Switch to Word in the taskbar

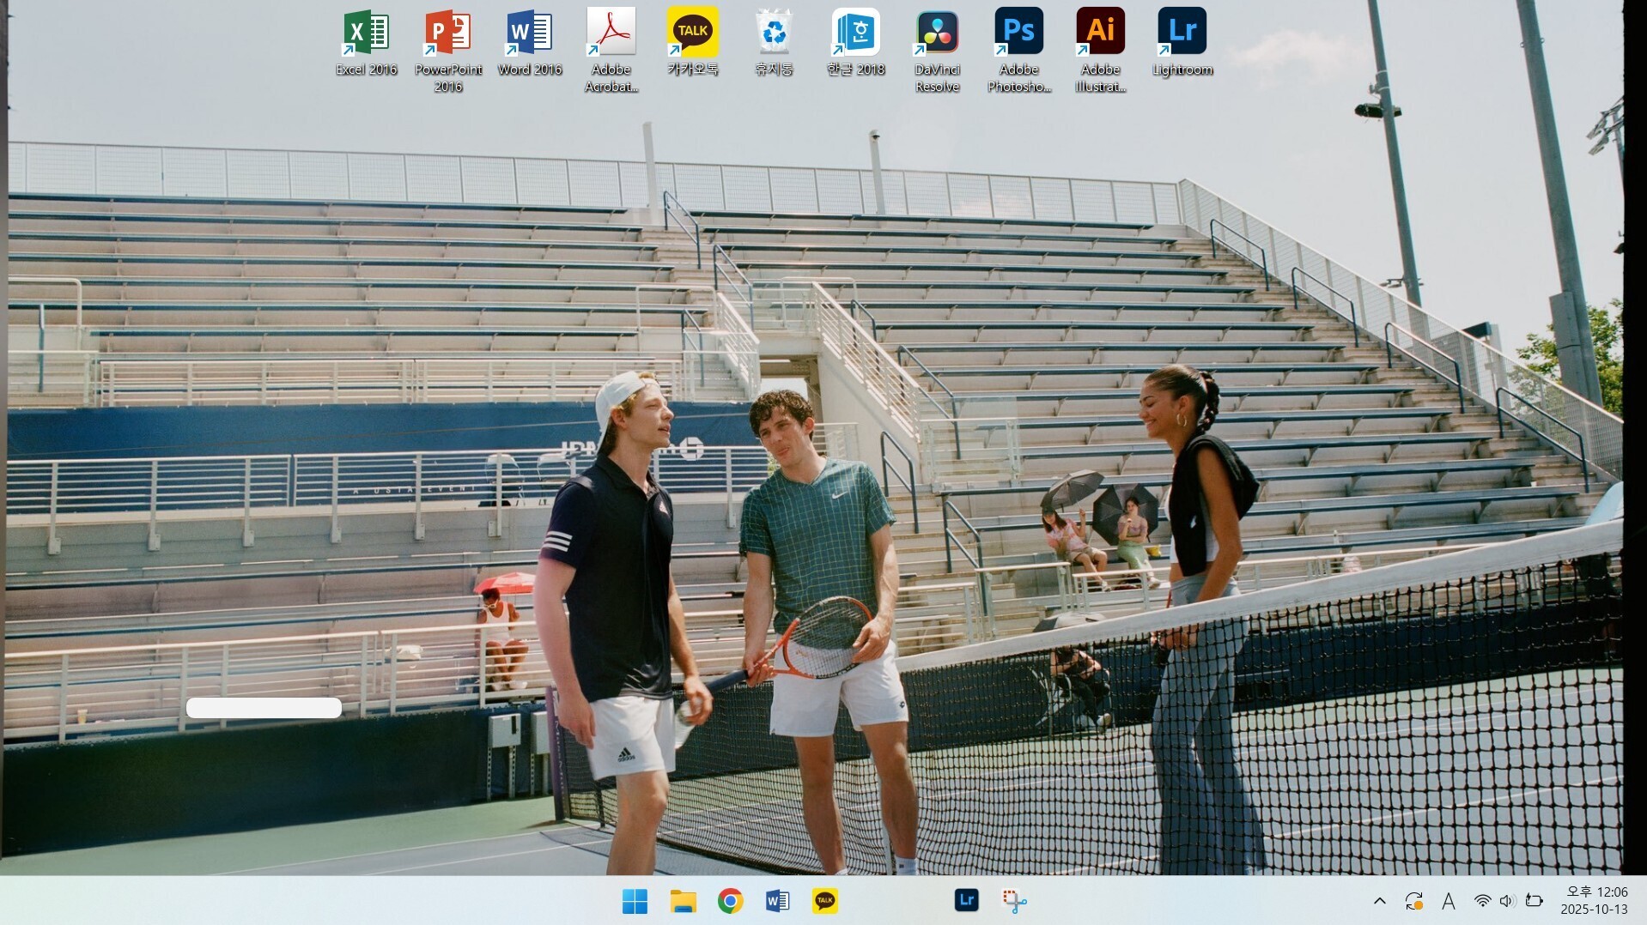point(777,901)
